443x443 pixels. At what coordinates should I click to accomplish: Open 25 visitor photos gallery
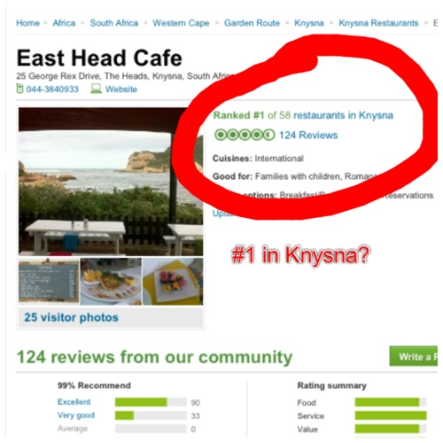pyautogui.click(x=71, y=317)
